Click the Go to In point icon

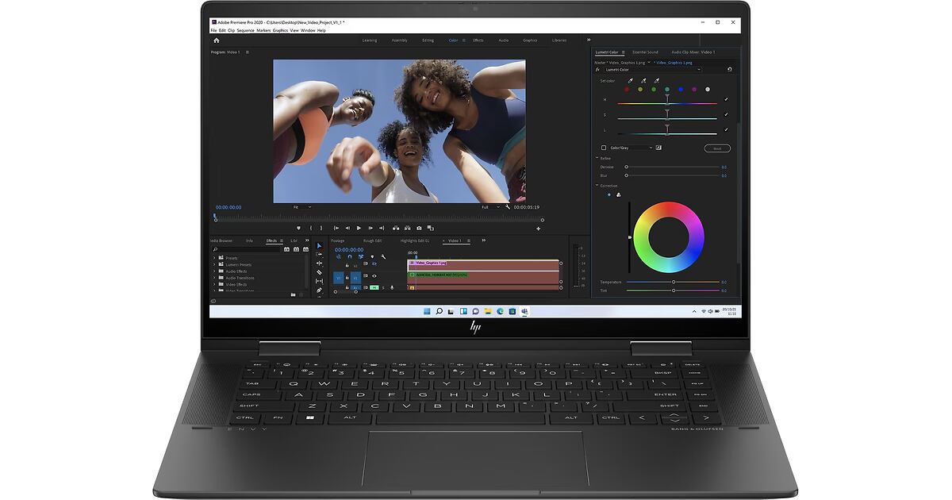[336, 228]
